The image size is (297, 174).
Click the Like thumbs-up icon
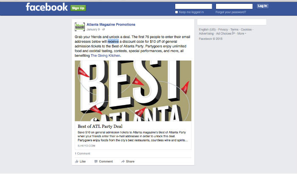[x=77, y=161]
